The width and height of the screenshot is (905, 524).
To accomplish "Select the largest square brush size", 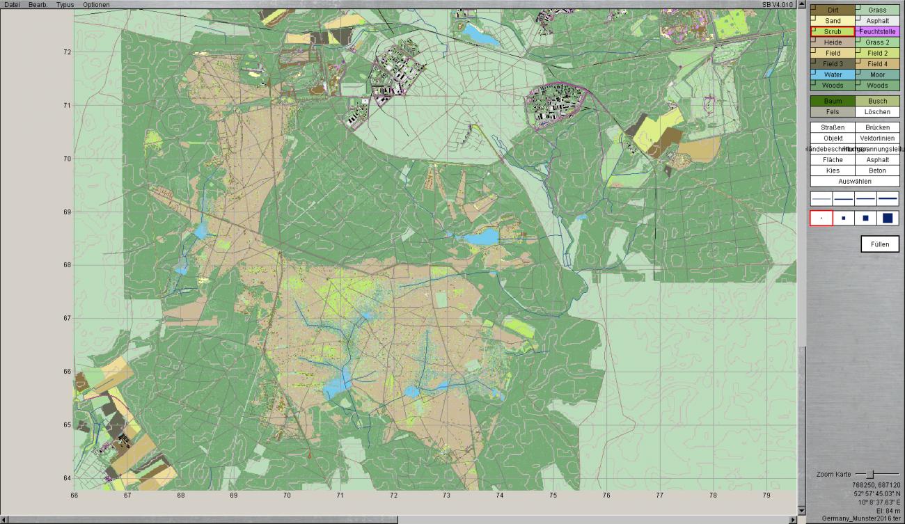I will 888,219.
